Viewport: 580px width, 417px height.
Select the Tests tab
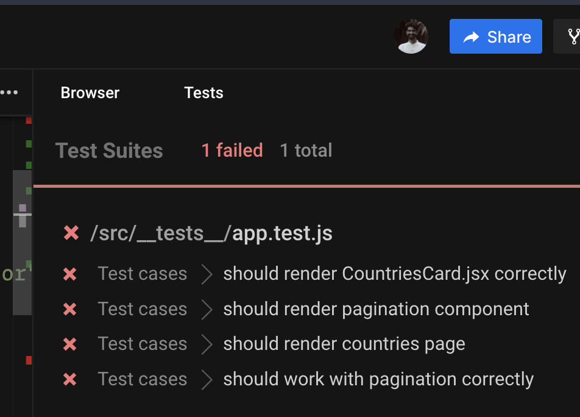tap(203, 93)
